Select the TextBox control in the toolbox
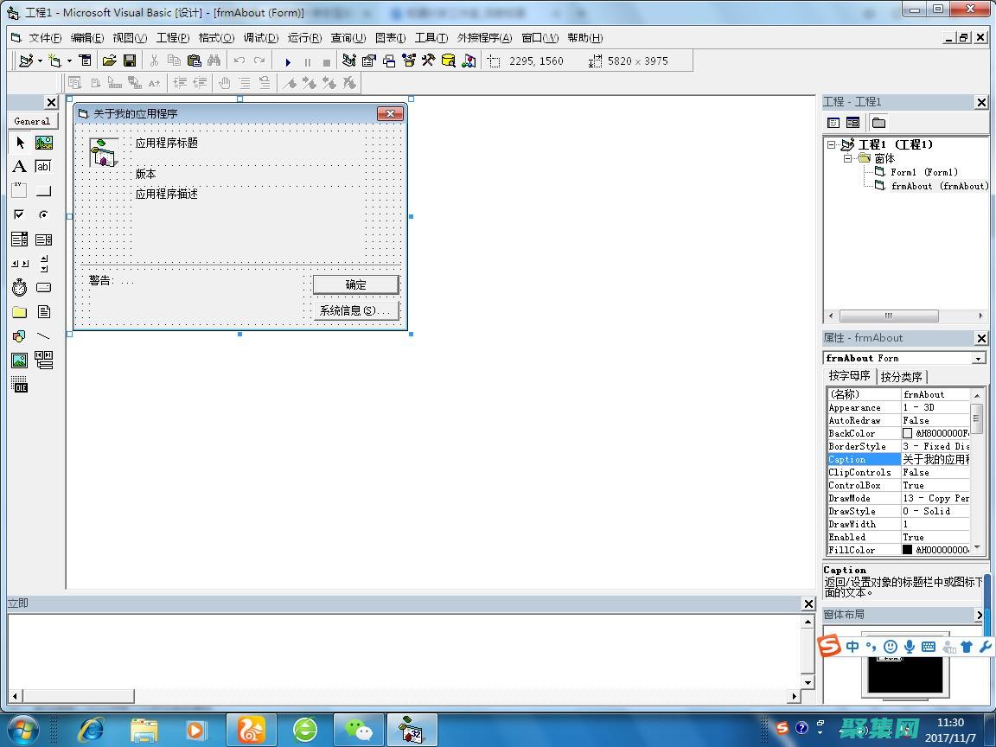 click(x=43, y=166)
